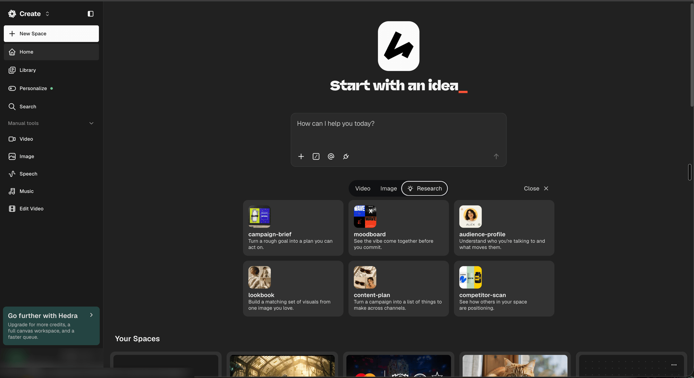Click the New Space button
This screenshot has height=378, width=694.
coord(51,34)
